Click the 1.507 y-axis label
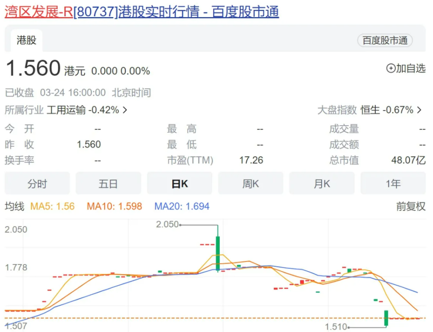The image size is (433, 332). (16, 326)
